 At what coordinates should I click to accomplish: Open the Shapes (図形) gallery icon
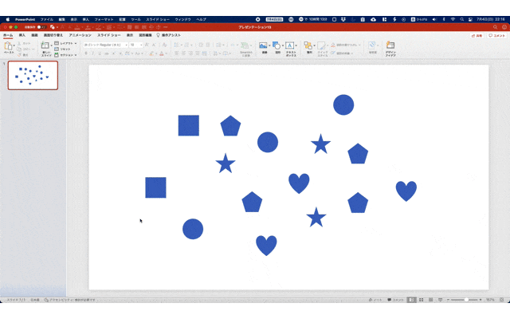277,45
